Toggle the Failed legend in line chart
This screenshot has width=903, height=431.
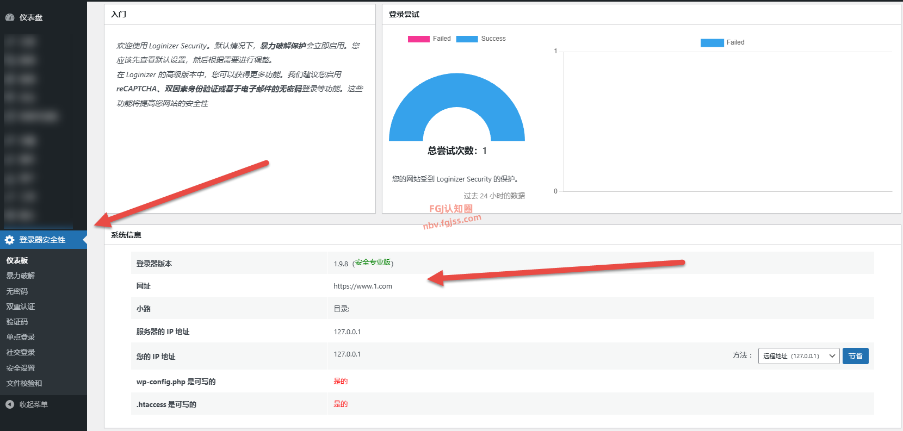[722, 42]
